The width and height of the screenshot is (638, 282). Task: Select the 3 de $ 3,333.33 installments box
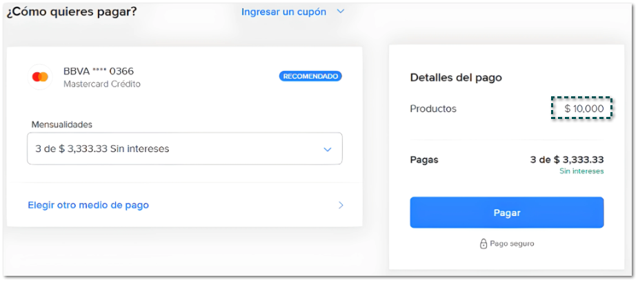coord(172,149)
